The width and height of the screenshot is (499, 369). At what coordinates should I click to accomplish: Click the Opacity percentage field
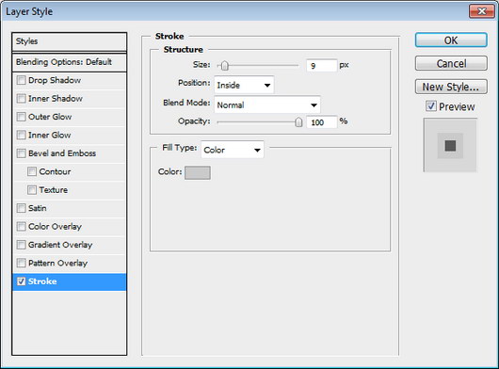[321, 122]
